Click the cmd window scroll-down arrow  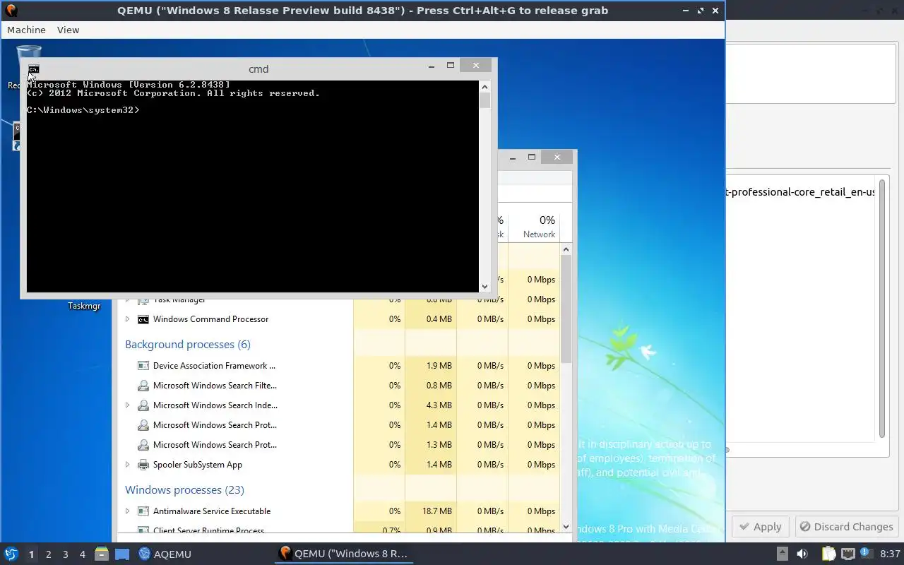484,286
